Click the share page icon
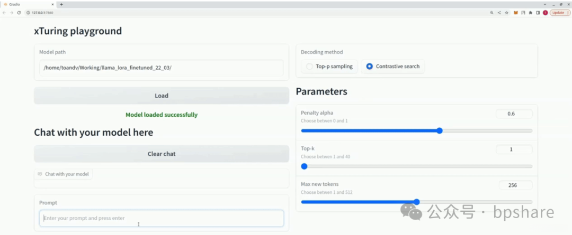This screenshot has height=235, width=572. click(x=499, y=12)
